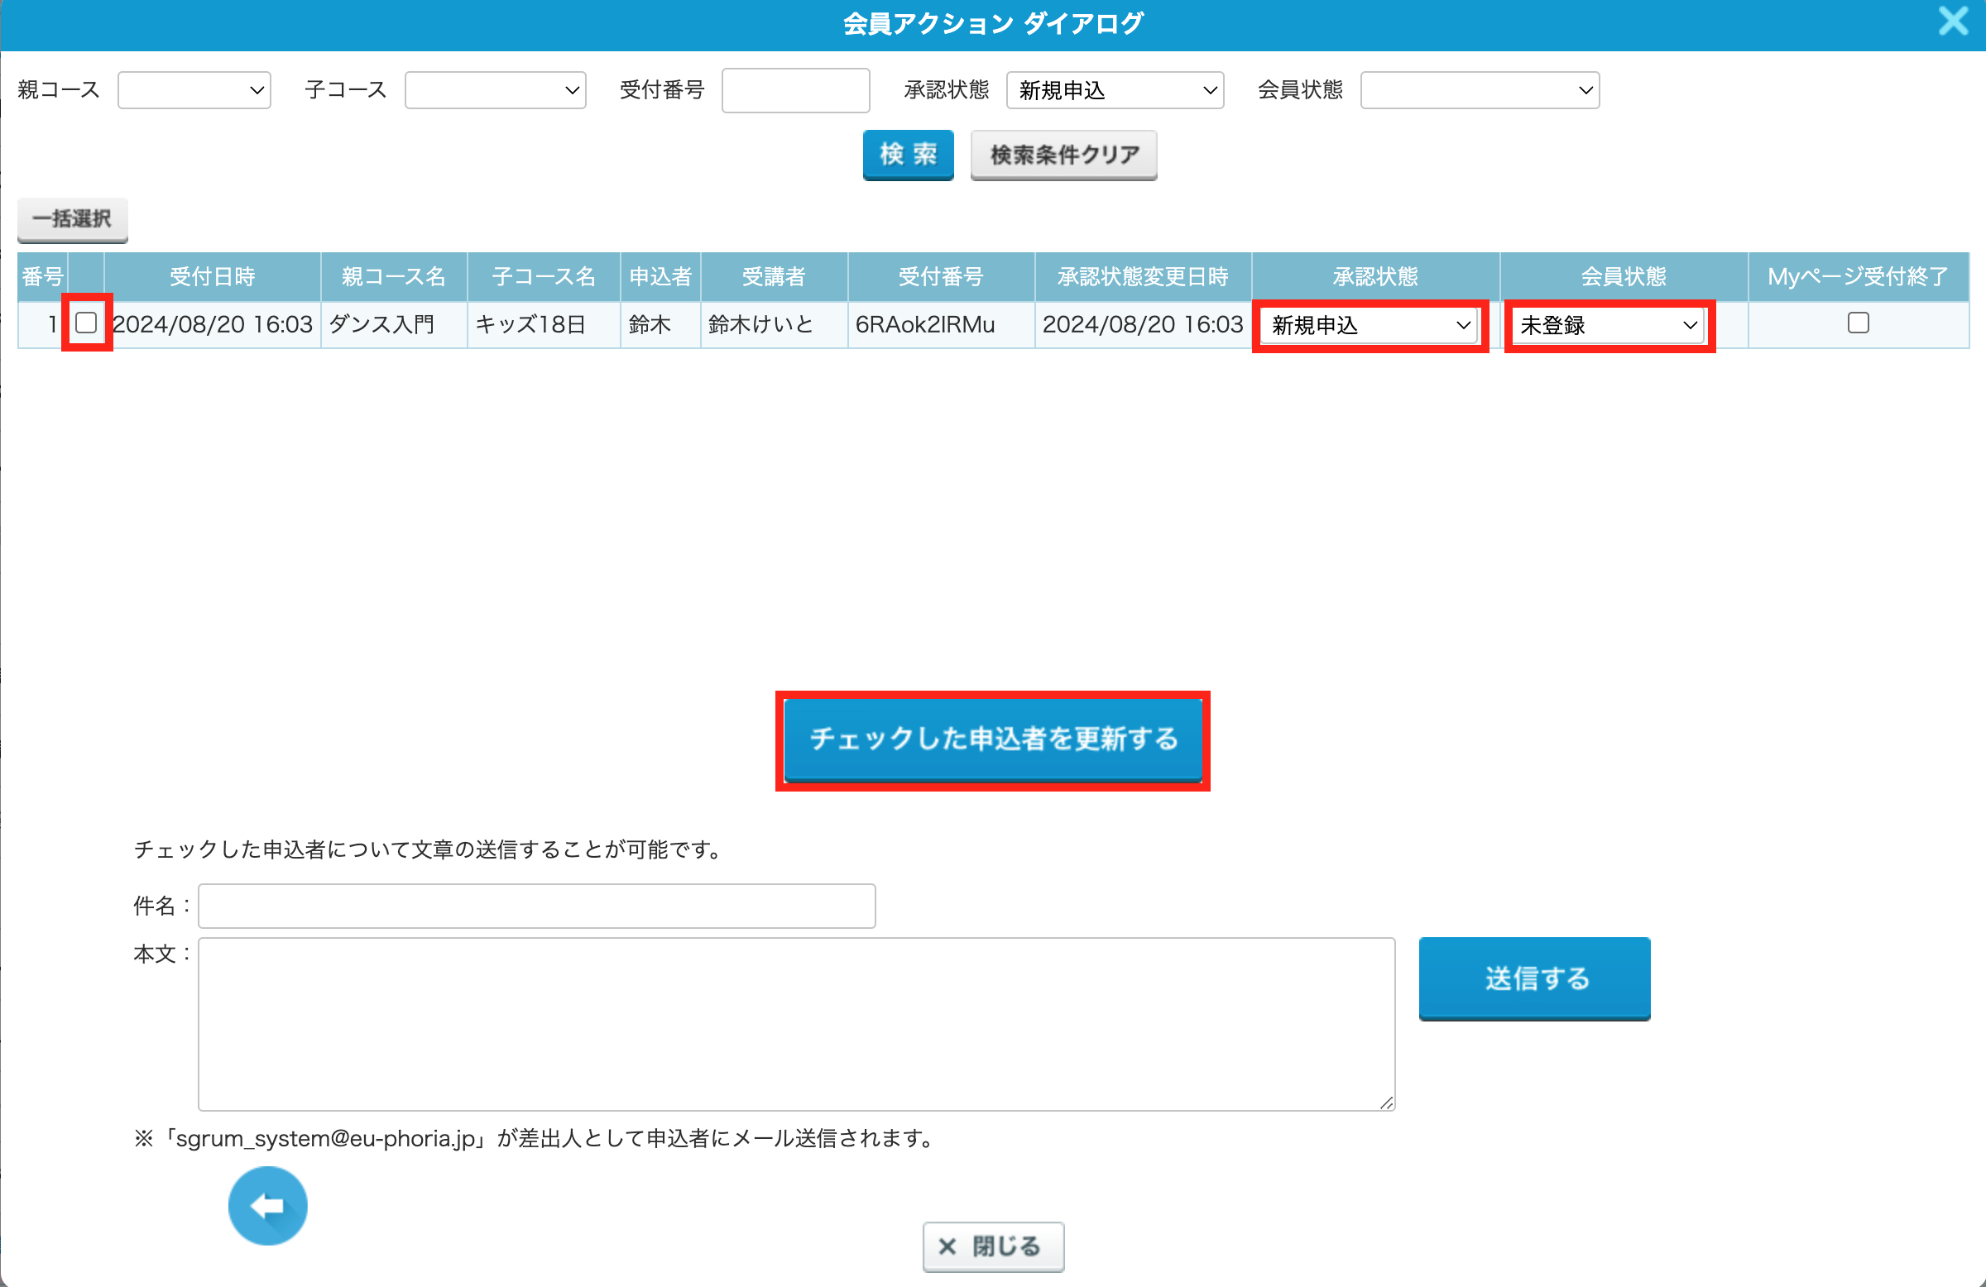Open the 会員状態 filter dropdown
This screenshot has width=1986, height=1287.
click(x=1480, y=90)
